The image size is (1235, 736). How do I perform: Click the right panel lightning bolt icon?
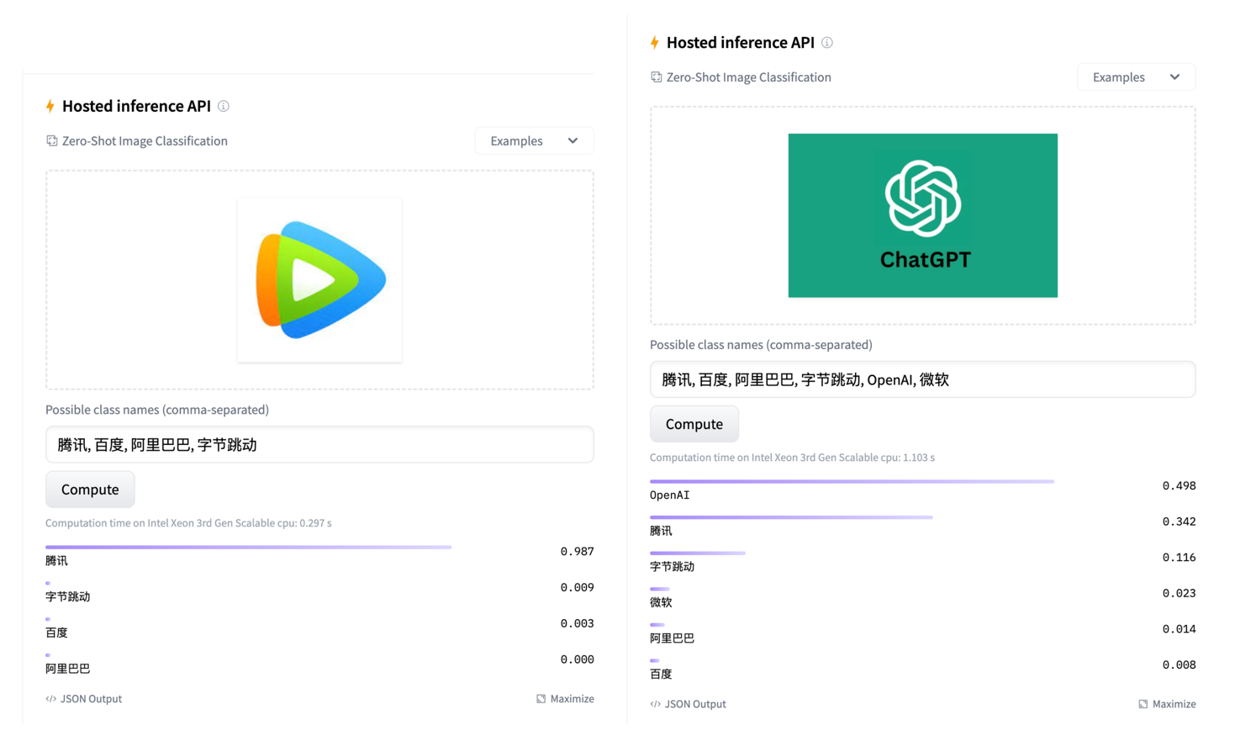655,43
